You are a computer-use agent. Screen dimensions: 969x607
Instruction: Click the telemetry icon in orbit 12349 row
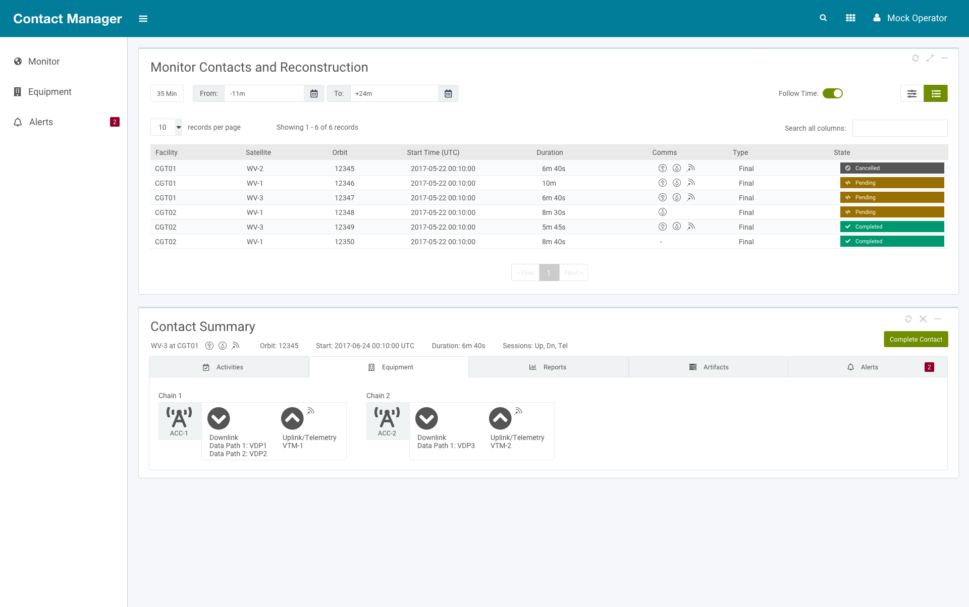pyautogui.click(x=691, y=227)
